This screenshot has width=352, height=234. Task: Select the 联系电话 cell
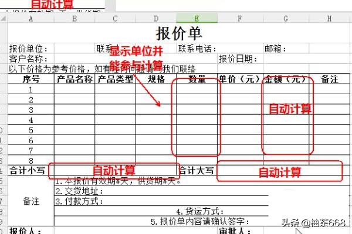pyautogui.click(x=198, y=49)
